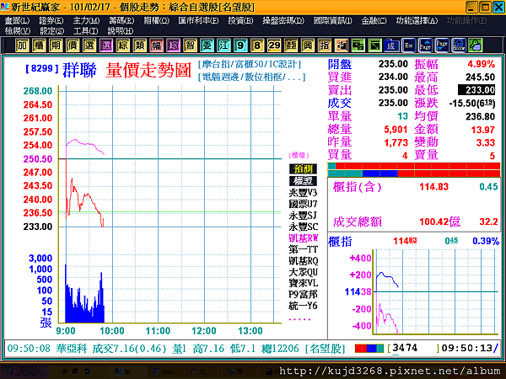This screenshot has width=506, height=379.
Task: Click the pink 綜 toolbar icon
Action: [x=173, y=45]
